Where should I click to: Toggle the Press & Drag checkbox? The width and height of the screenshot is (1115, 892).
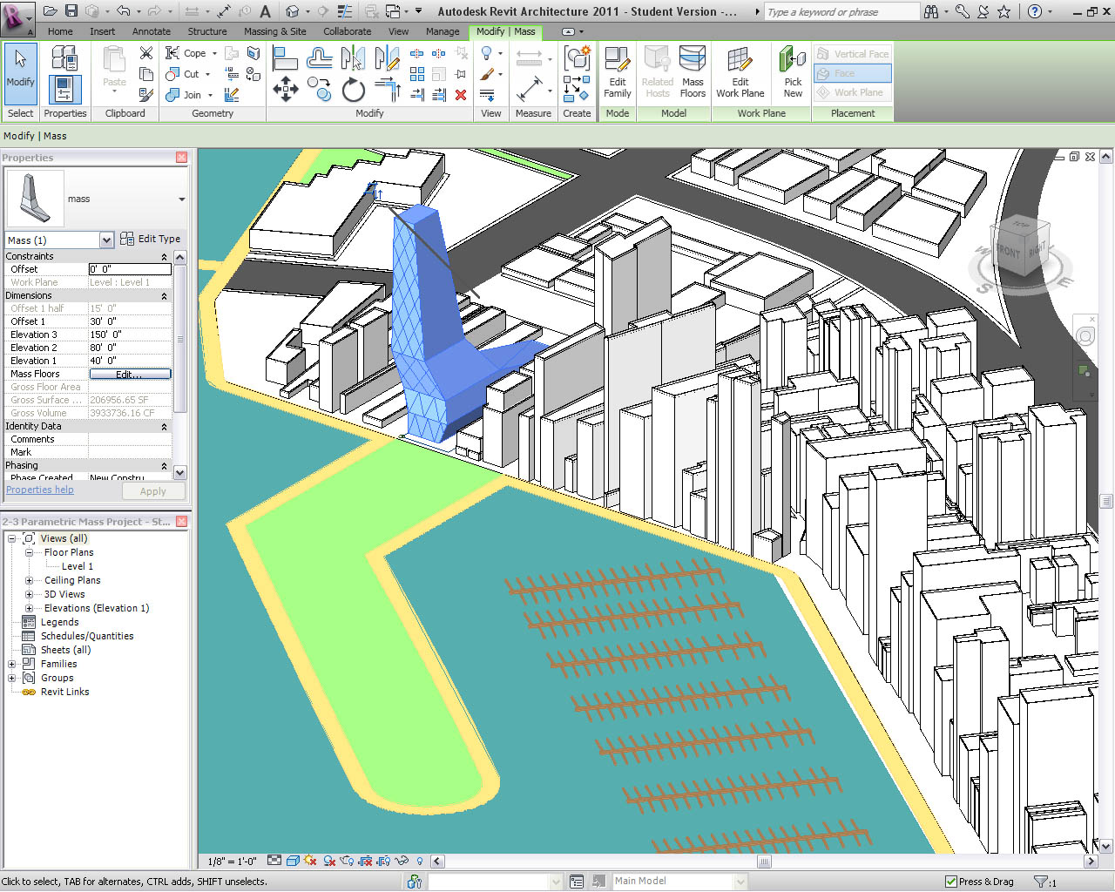[951, 882]
